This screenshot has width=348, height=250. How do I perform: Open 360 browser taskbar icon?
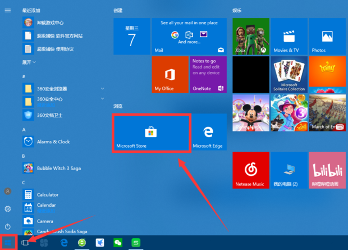point(82,243)
